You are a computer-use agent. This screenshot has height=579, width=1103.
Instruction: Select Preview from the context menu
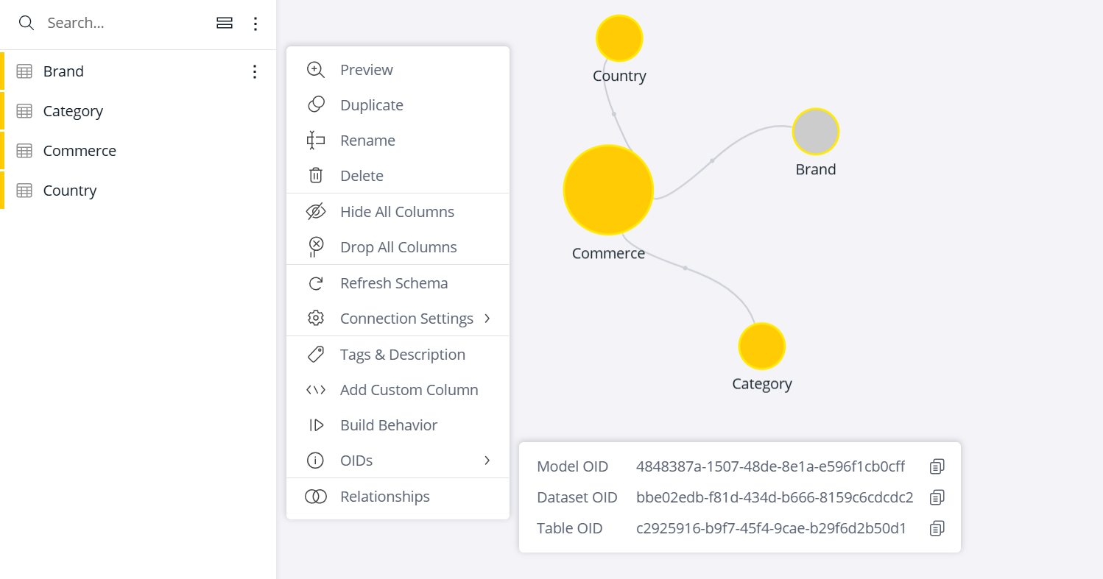click(366, 70)
